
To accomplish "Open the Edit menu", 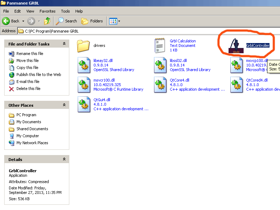I will pyautogui.click(x=17, y=11).
